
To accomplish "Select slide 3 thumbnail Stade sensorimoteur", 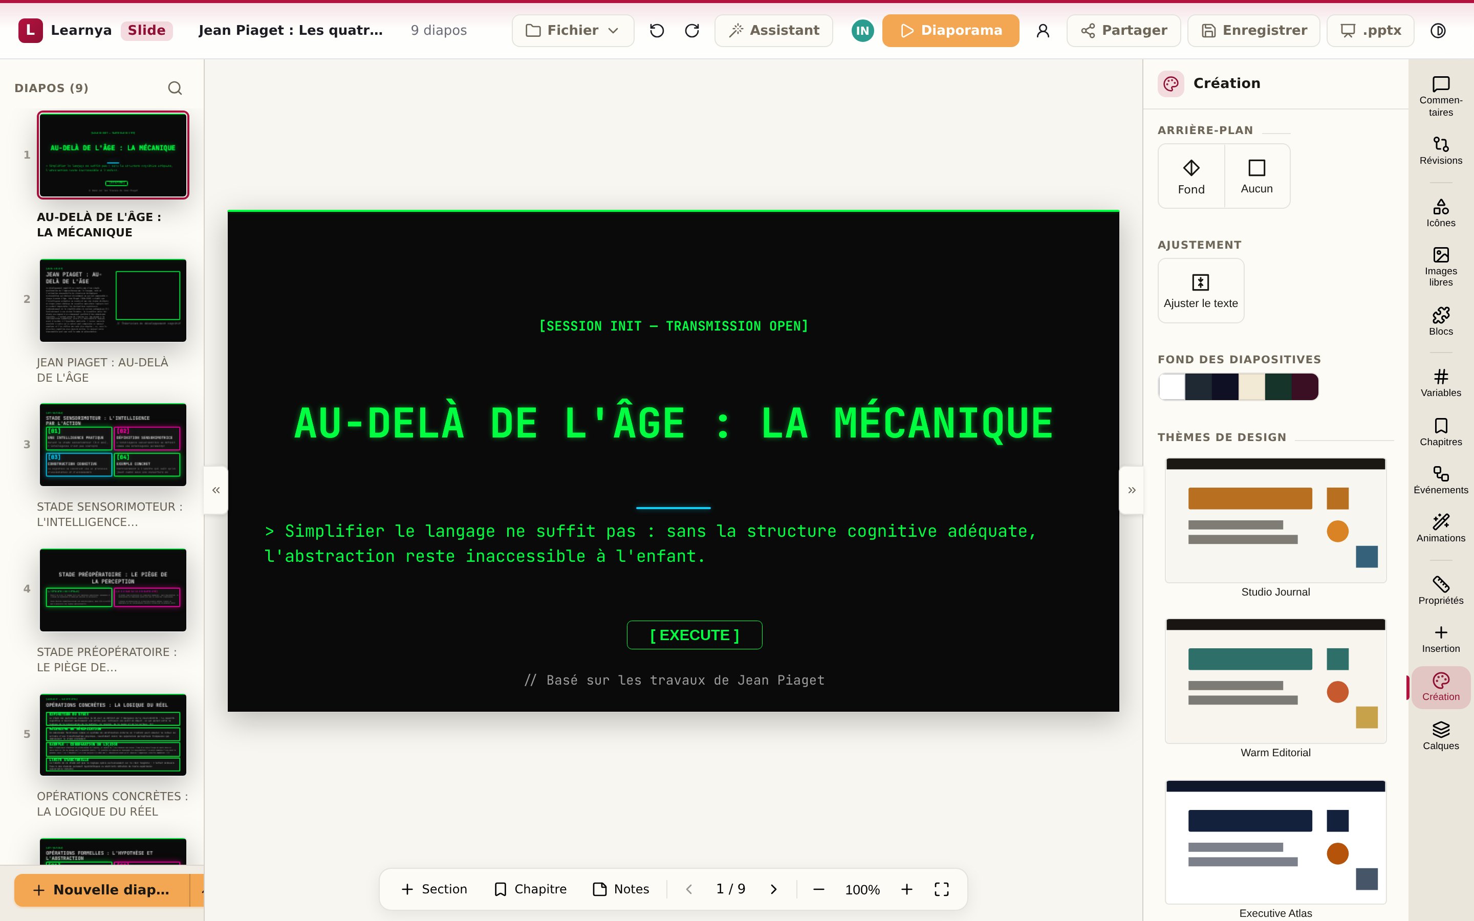I will click(113, 445).
